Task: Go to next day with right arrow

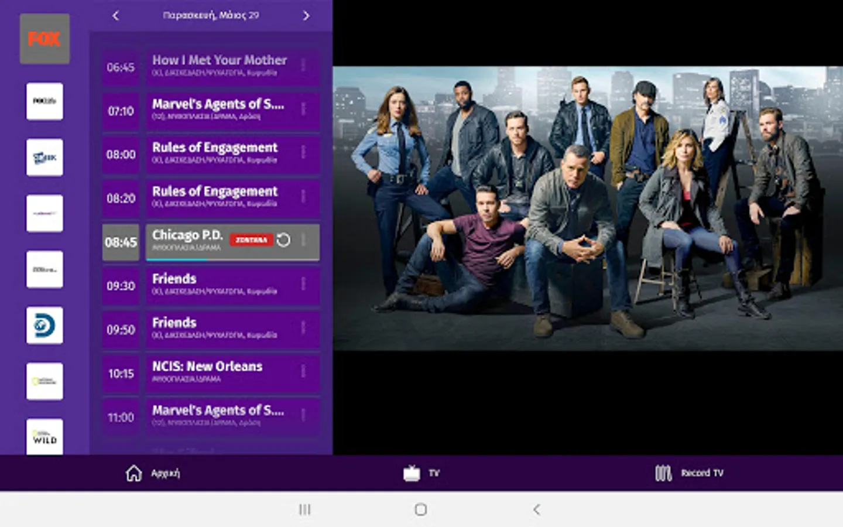Action: point(306,16)
